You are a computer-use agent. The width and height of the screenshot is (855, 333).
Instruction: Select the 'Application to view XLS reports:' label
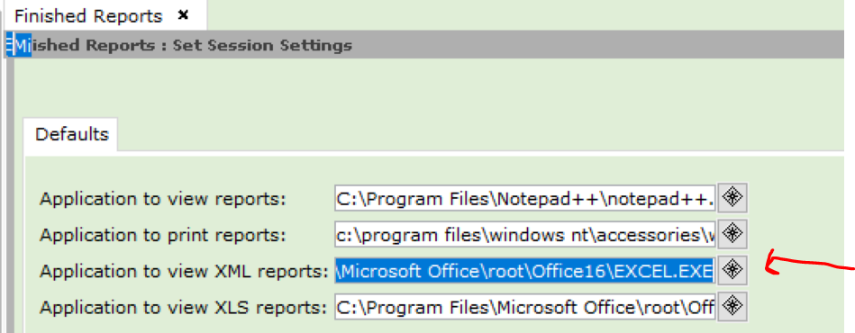click(183, 307)
